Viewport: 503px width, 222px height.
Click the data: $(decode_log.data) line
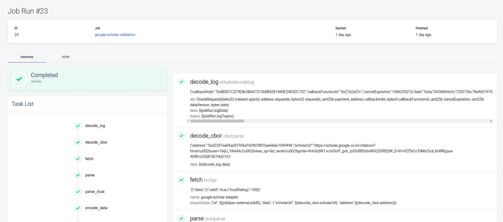coord(210,164)
